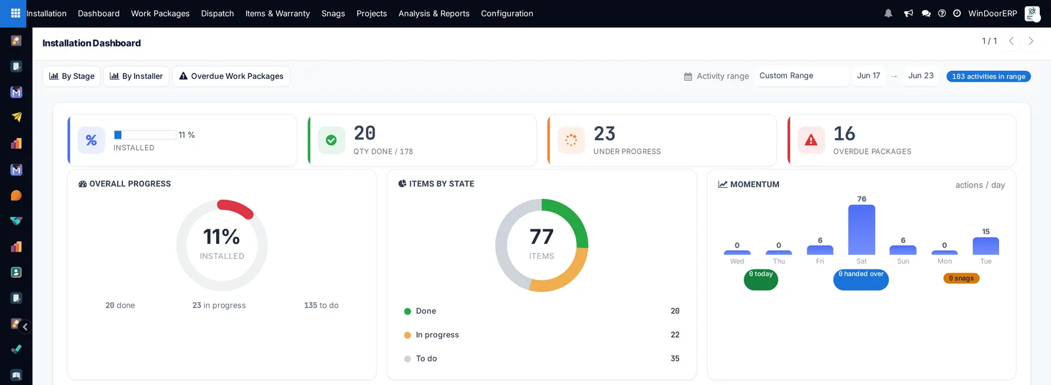The height and width of the screenshot is (385, 1051).
Task: Click the Saturday bar showing 76
Action: coord(862,230)
